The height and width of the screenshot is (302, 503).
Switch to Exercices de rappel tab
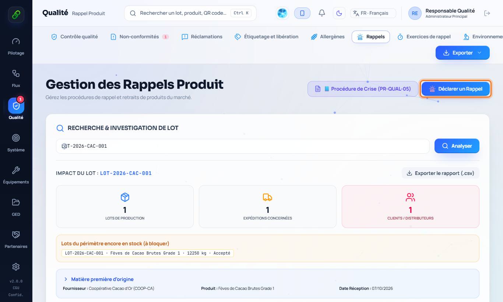pos(424,37)
